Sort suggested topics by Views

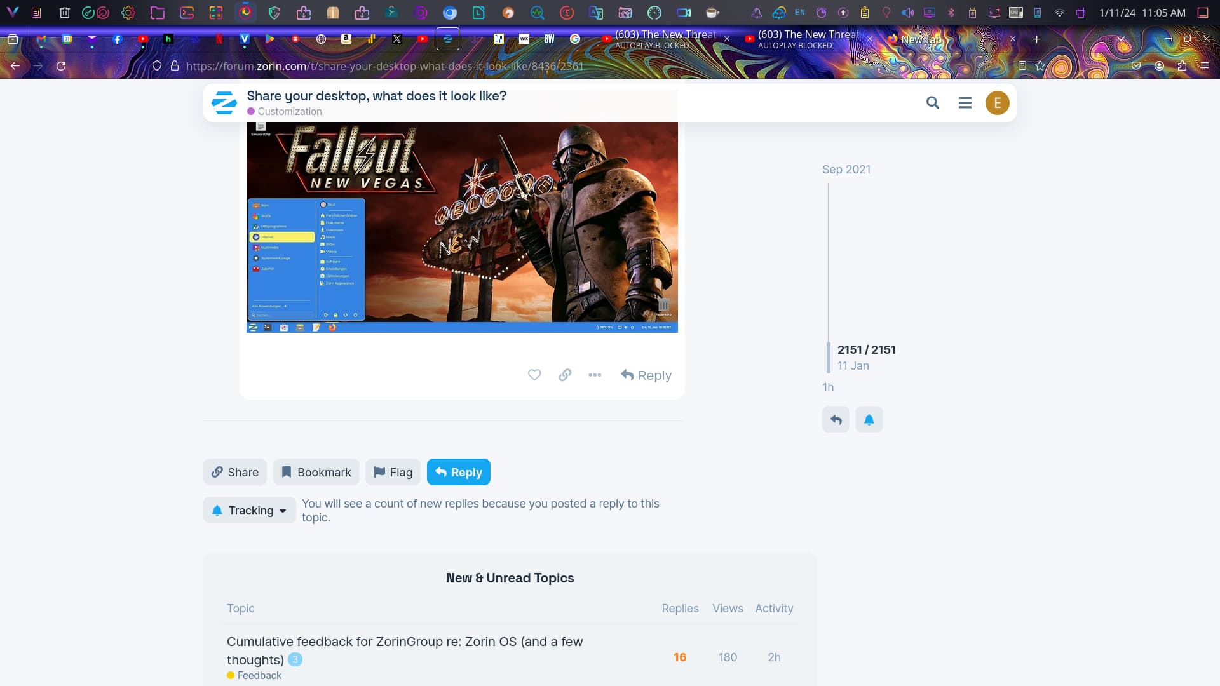point(728,609)
